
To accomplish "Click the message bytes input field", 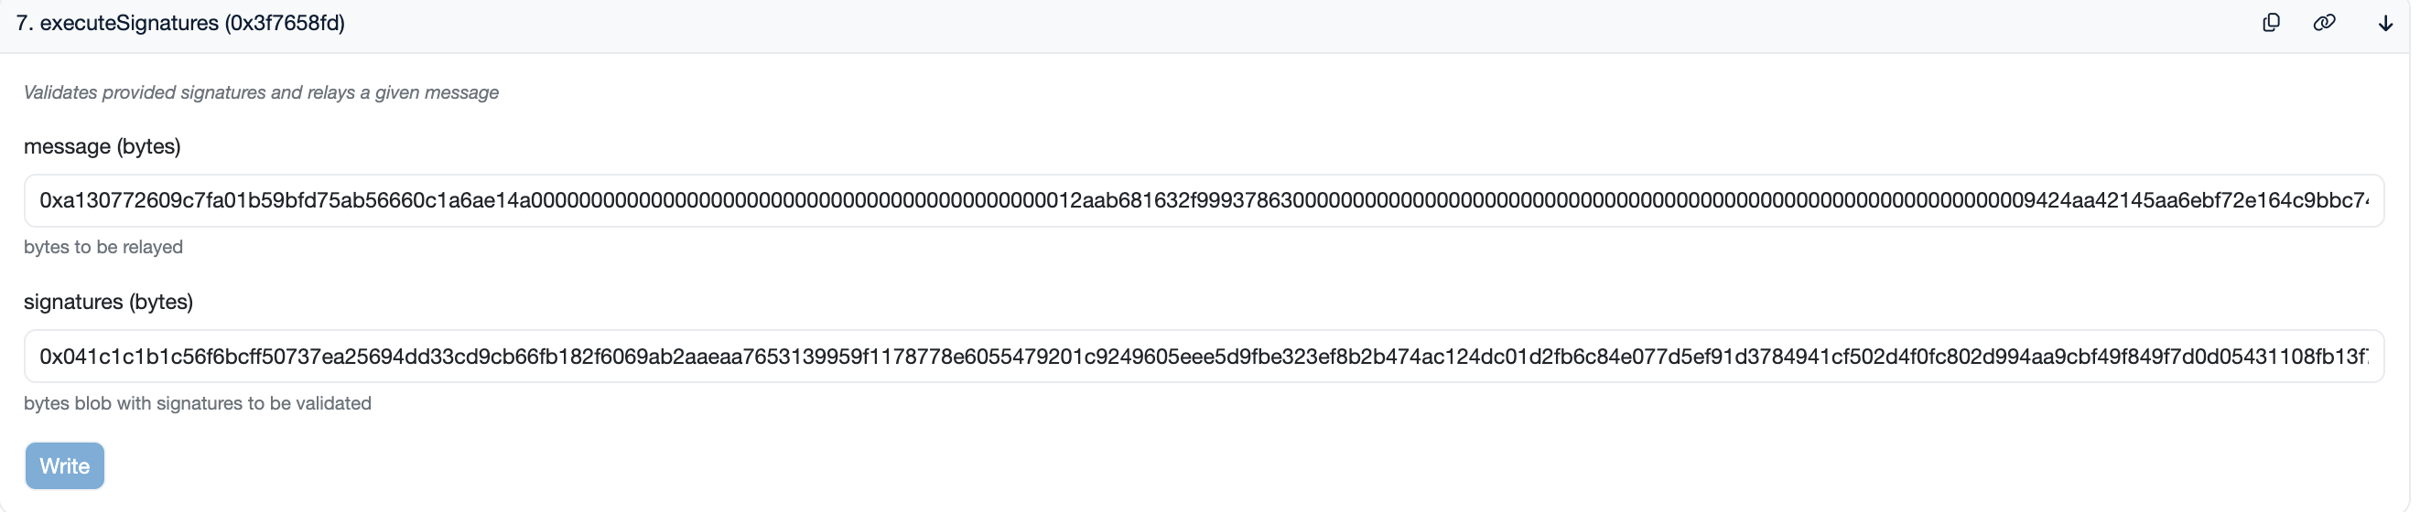I will point(1203,200).
